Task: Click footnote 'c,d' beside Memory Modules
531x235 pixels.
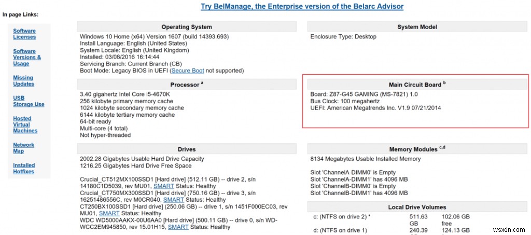Action: point(442,148)
